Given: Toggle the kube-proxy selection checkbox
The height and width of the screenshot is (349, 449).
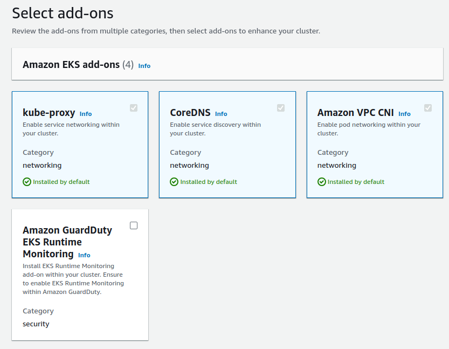Looking at the screenshot, I should tap(134, 108).
